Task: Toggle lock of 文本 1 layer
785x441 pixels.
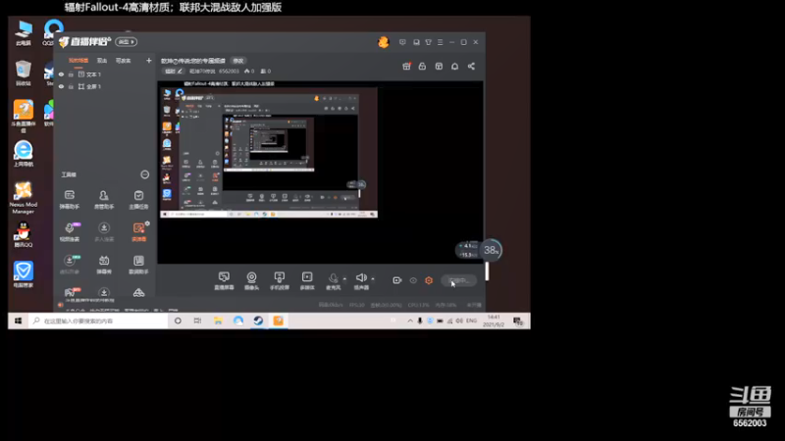Action: click(x=71, y=74)
